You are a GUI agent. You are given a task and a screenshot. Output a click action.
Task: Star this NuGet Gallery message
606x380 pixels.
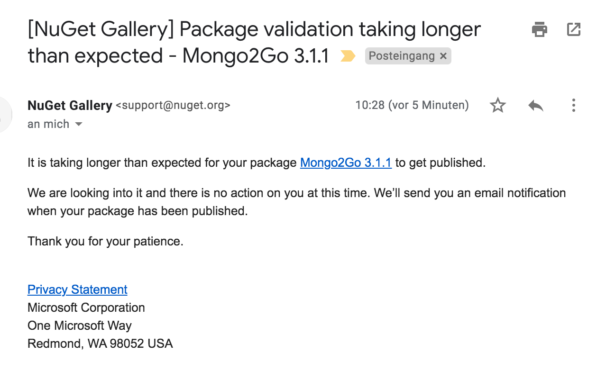(x=497, y=105)
